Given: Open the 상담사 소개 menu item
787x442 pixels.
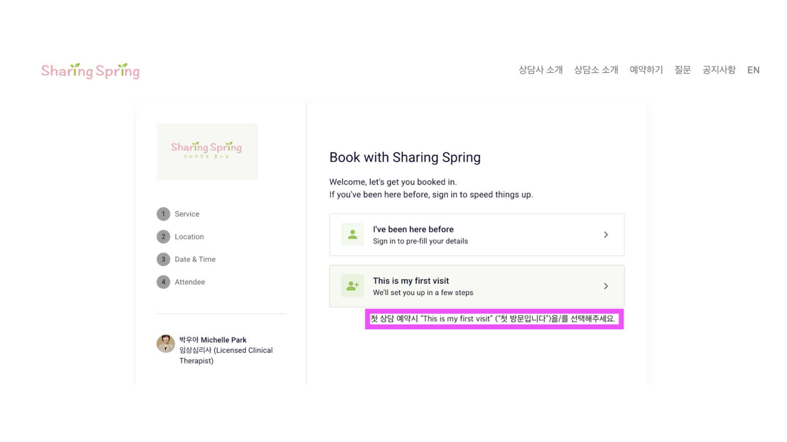Looking at the screenshot, I should click(x=541, y=70).
